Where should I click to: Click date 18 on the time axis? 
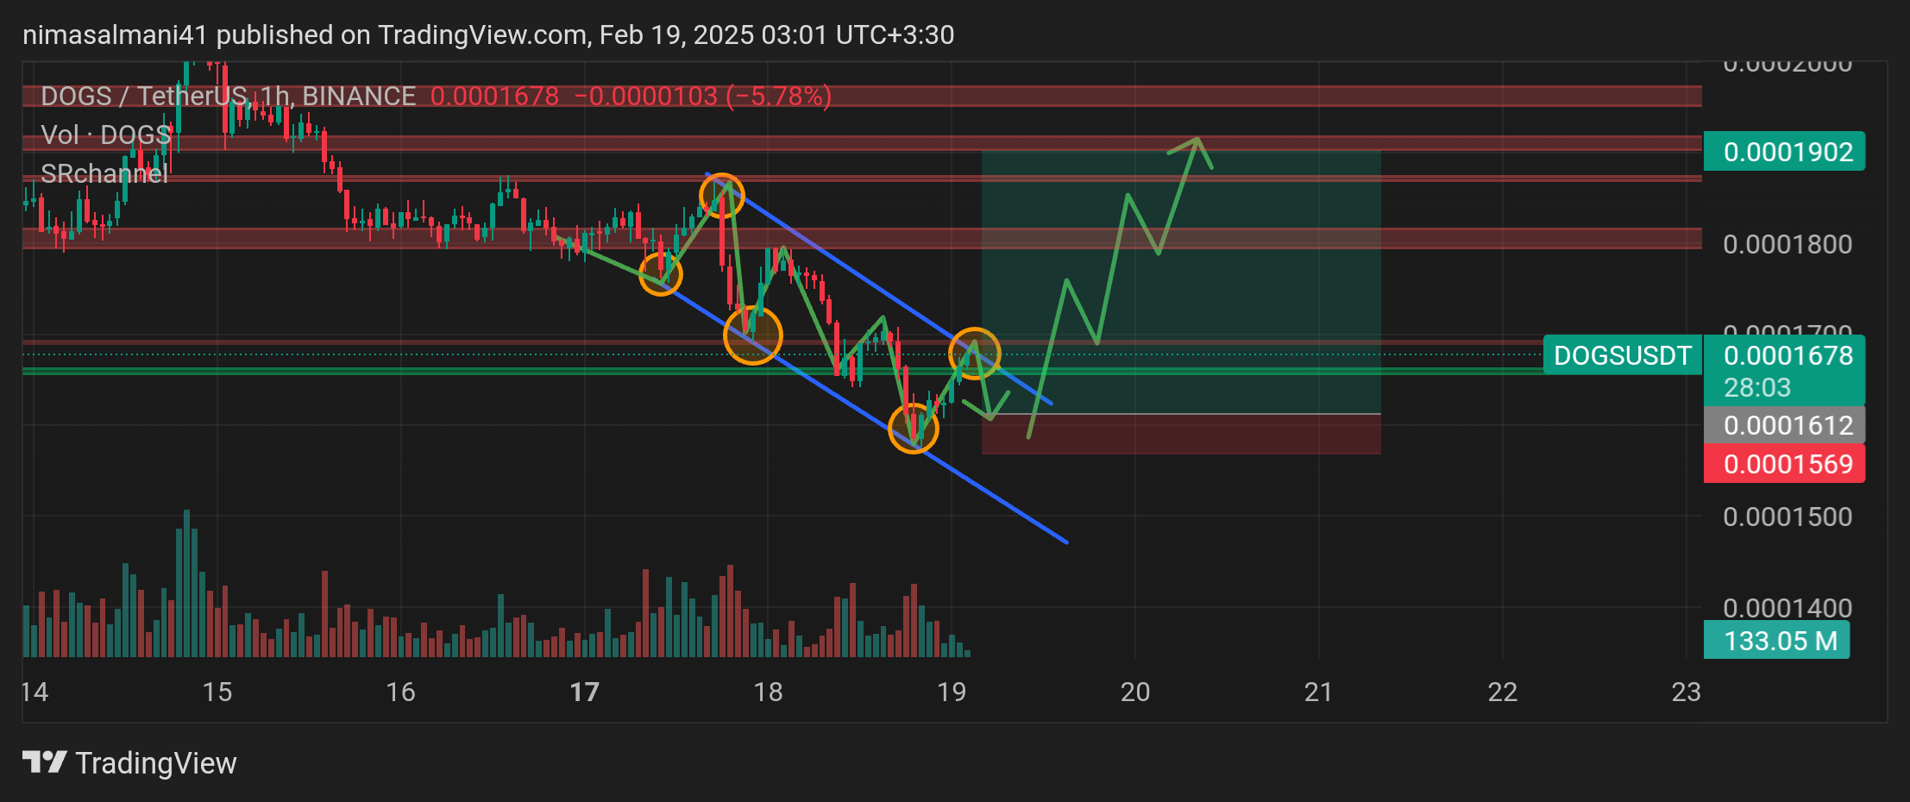(768, 692)
